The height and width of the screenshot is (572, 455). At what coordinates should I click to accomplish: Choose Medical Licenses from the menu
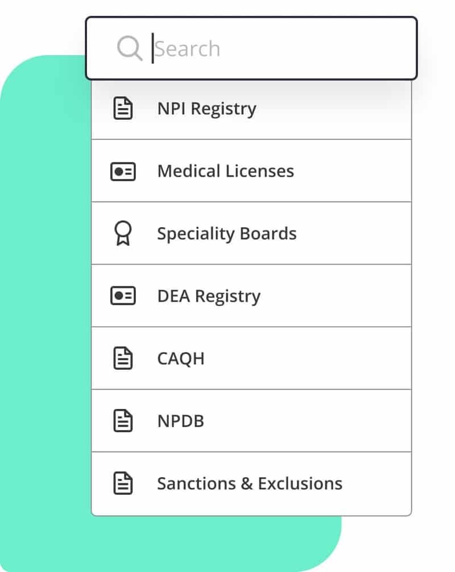(226, 170)
